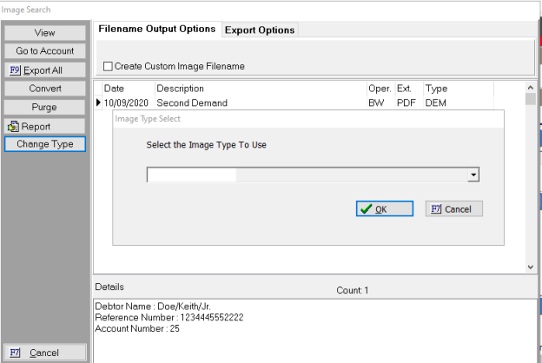The width and height of the screenshot is (542, 363).
Task: Click the Purge button
Action: point(44,108)
